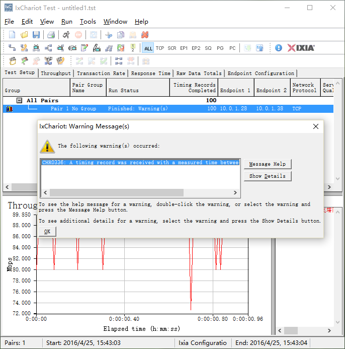Click the warning list horizontal scrollbar thumb
Screen dimensions: 345x349
(117, 192)
